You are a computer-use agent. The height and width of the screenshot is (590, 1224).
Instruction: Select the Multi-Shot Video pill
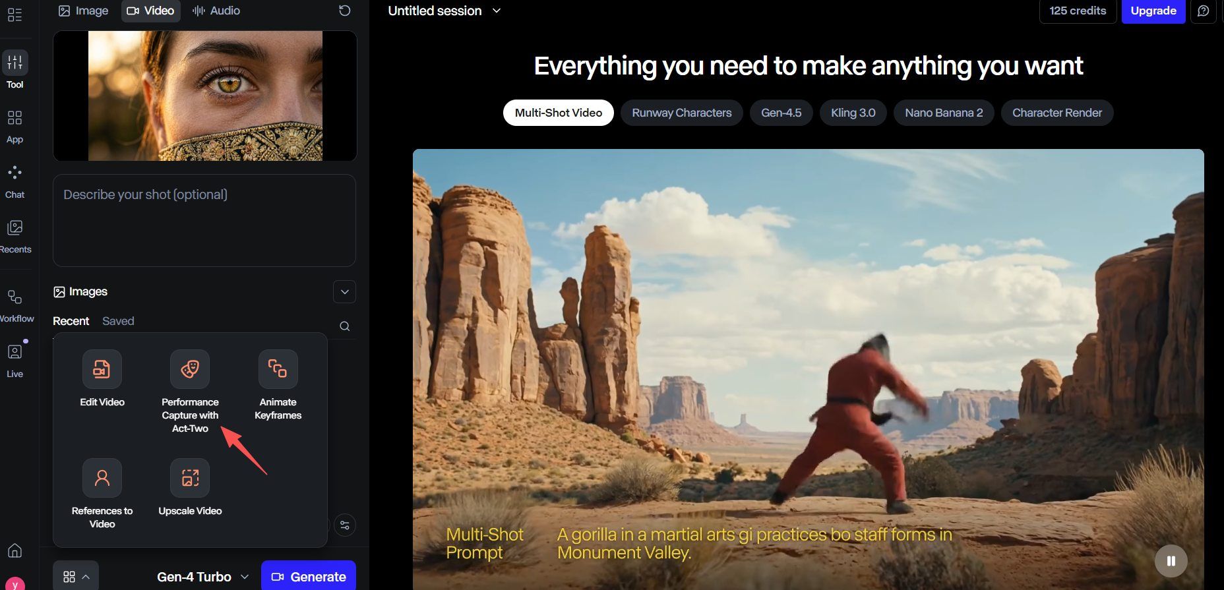coord(558,113)
